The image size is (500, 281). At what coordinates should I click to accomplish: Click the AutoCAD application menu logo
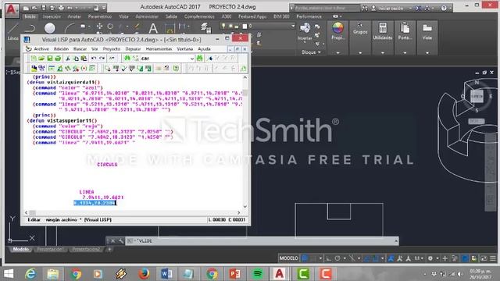coord(12,10)
